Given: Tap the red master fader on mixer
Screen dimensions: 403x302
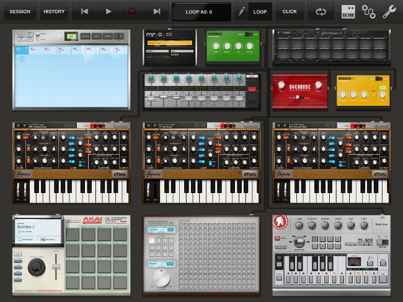Looking at the screenshot, I should coord(252,89).
